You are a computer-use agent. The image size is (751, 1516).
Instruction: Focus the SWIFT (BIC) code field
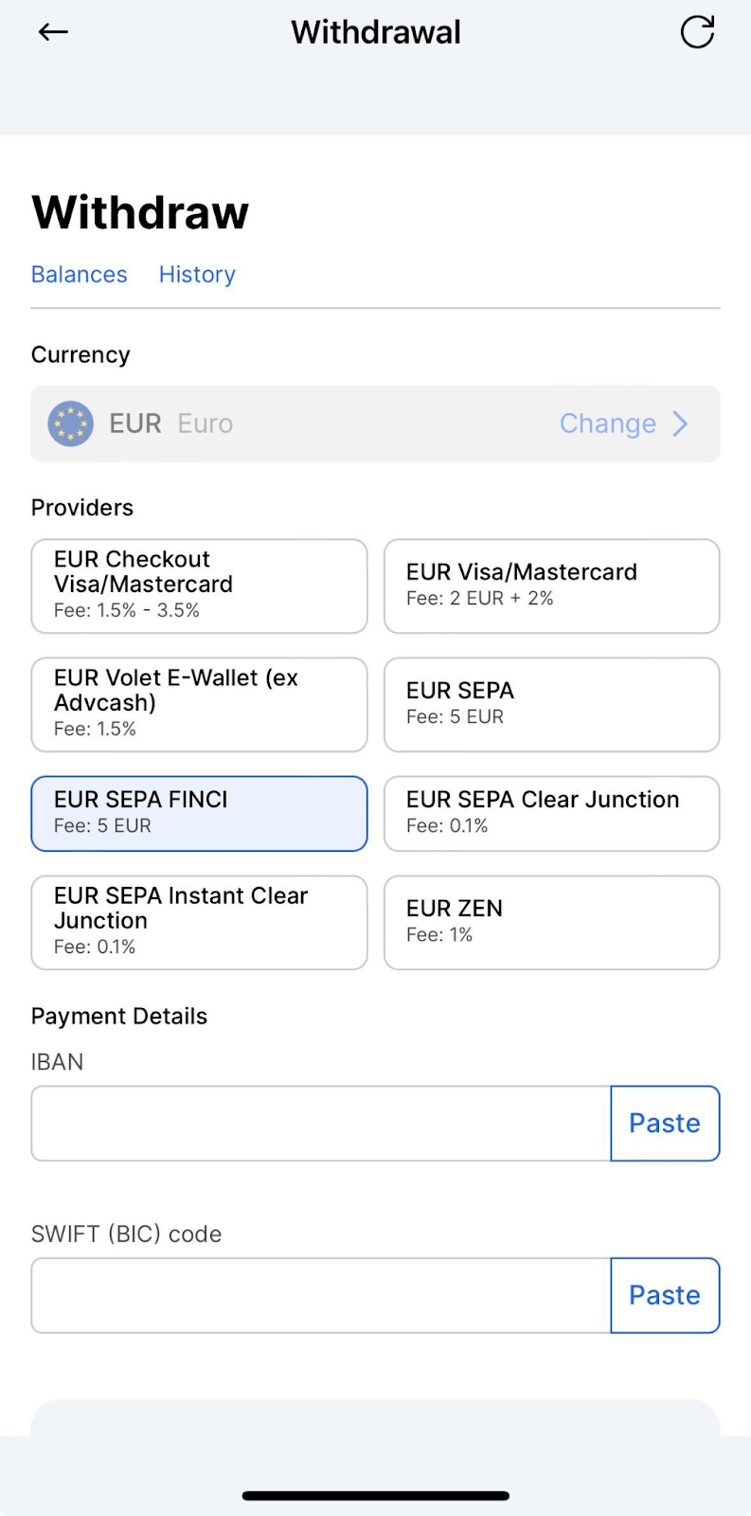321,1295
